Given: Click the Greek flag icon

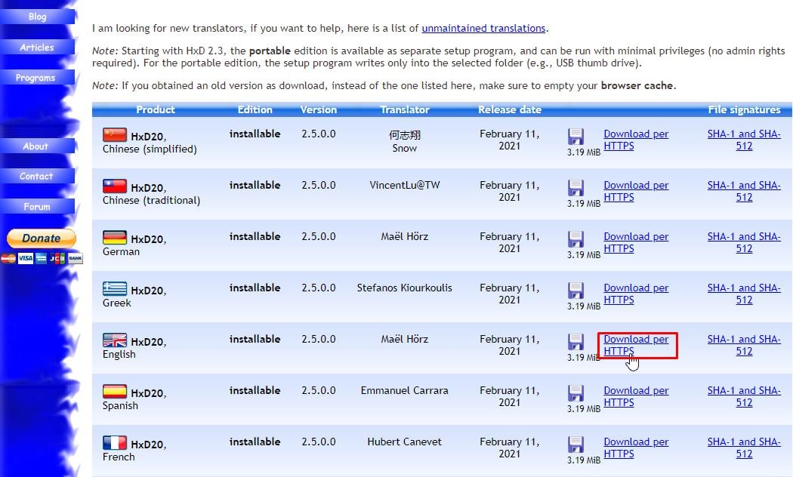Looking at the screenshot, I should pos(115,288).
